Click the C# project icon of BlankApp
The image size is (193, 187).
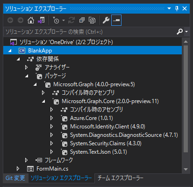pyautogui.click(x=22, y=51)
